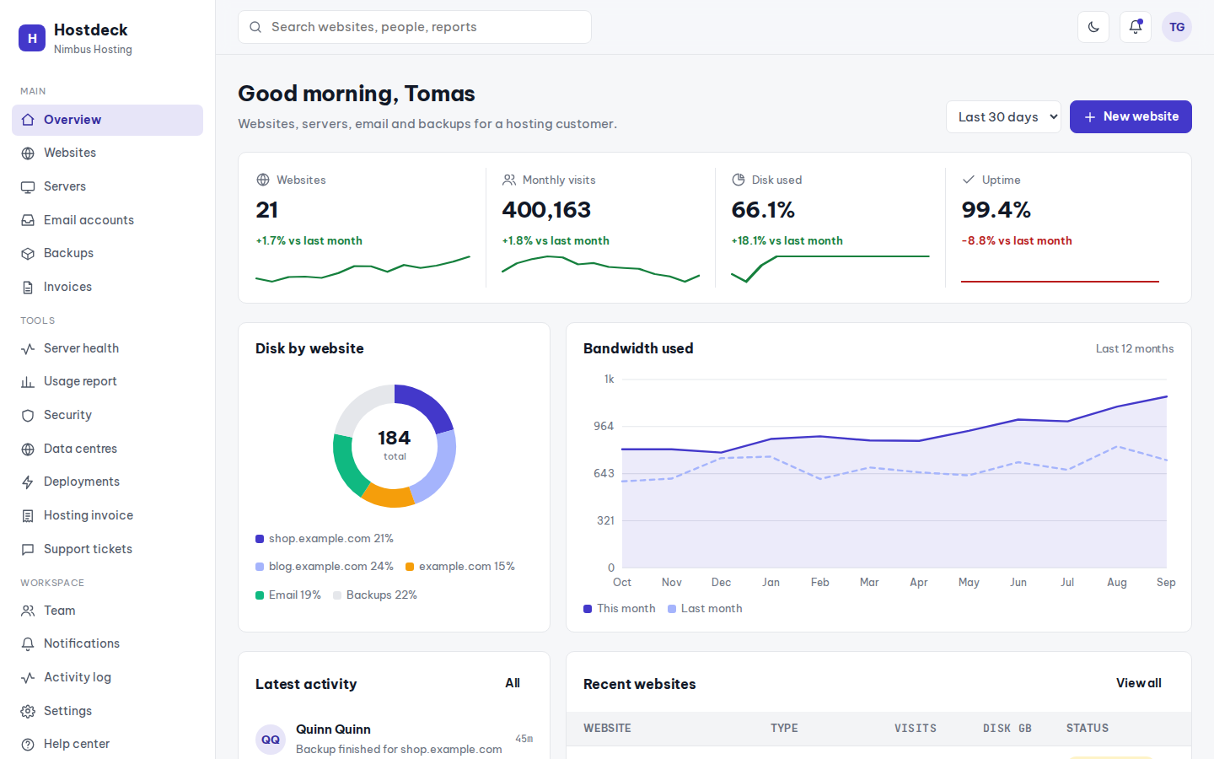This screenshot has height=759, width=1214.
Task: Open the Last 30 days dropdown
Action: pos(1003,117)
